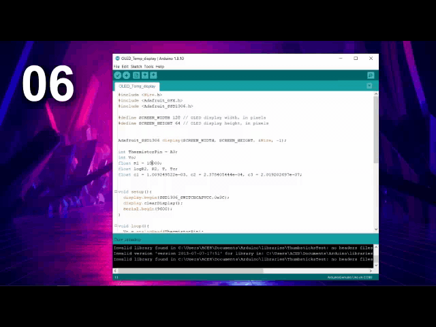Click the Verify sketch checkmark button
Image resolution: width=436 pixels, height=327 pixels.
point(118,76)
